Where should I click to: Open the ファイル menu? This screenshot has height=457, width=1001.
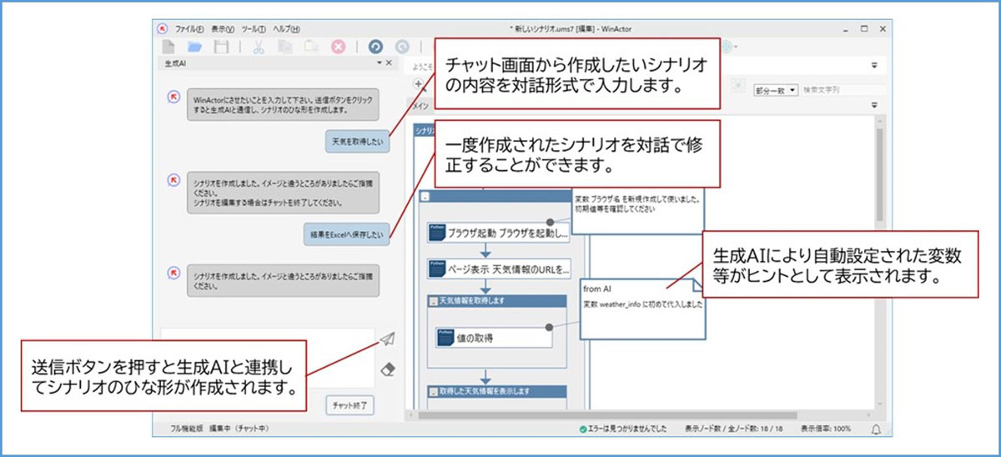pos(189,28)
